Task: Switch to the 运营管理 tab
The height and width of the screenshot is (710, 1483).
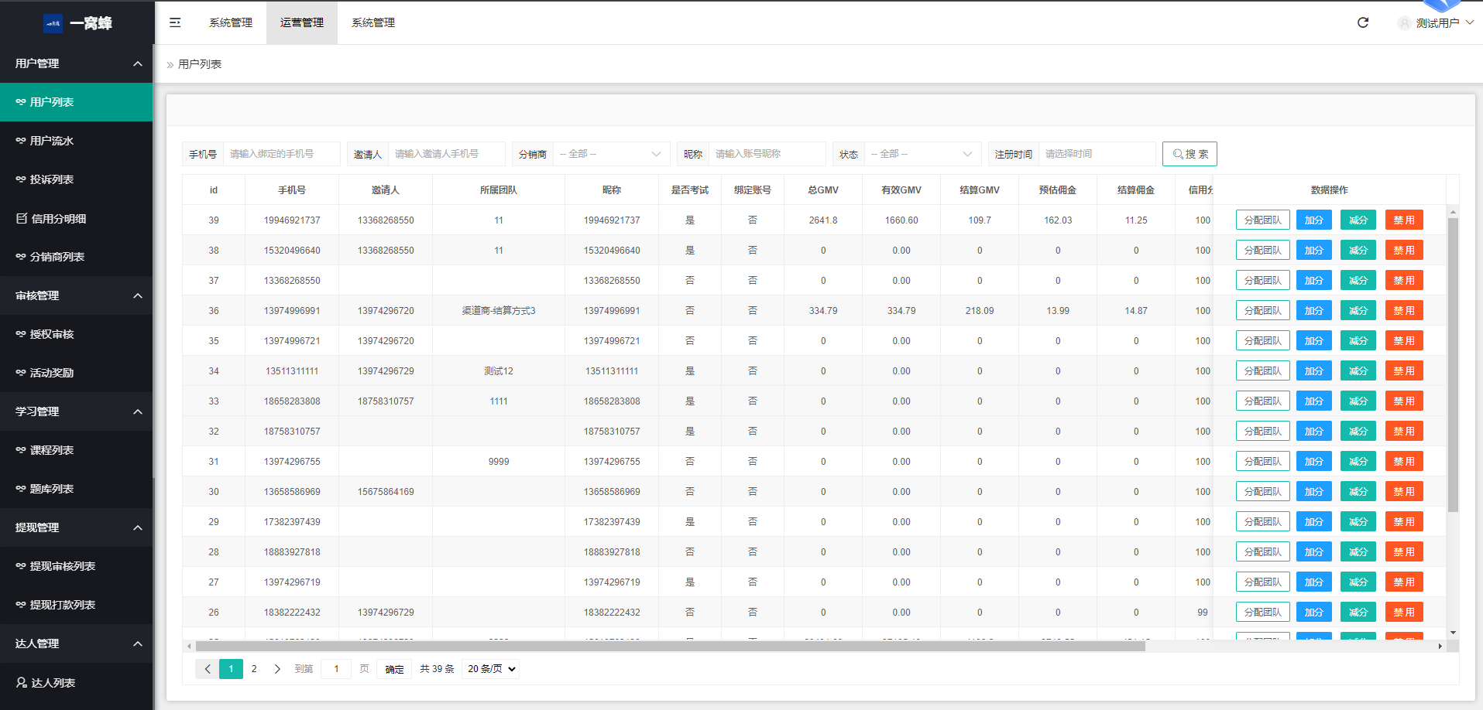Action: (302, 22)
